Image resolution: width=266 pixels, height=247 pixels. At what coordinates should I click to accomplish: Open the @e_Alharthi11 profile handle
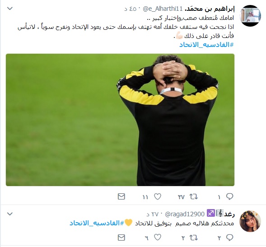pos(163,9)
